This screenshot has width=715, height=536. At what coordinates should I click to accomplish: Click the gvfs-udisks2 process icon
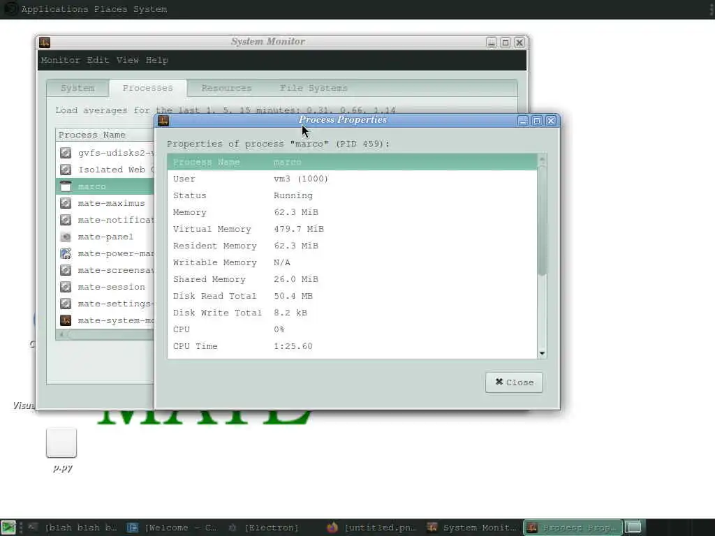click(x=66, y=153)
